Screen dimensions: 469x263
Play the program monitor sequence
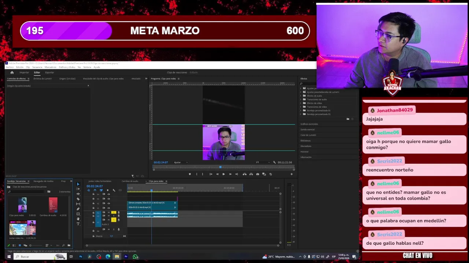(224, 174)
